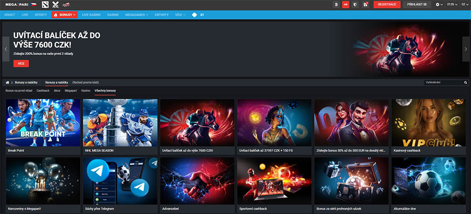Click the magnifier icon in search box
471x214 pixels.
pos(465,82)
